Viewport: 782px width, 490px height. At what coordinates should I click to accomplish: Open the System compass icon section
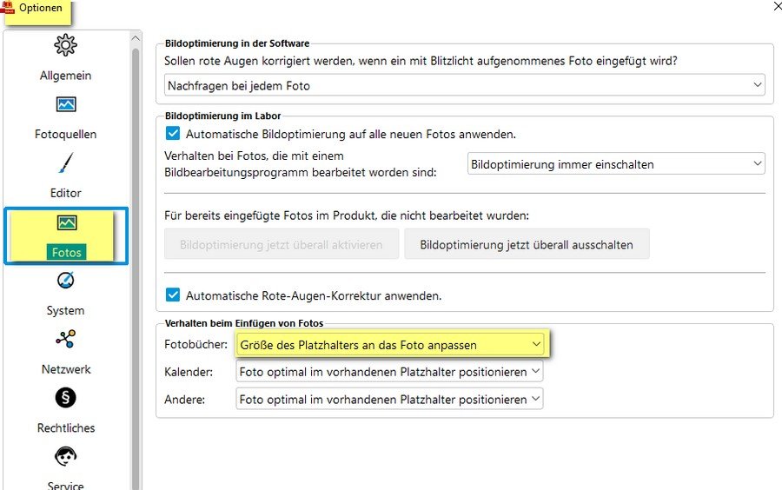point(66,281)
